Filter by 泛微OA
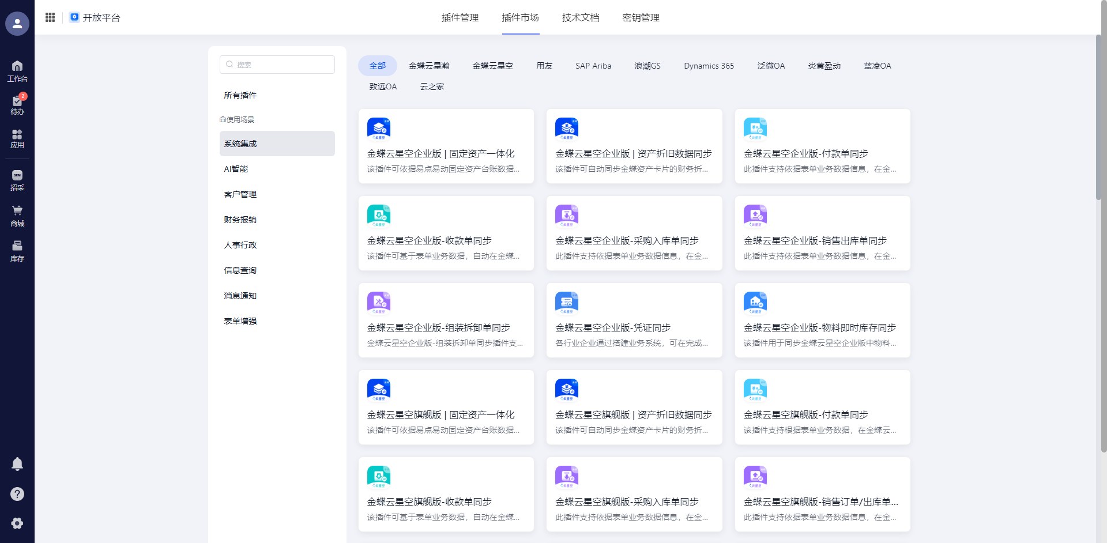Screen dimensions: 1107x543 (771, 66)
